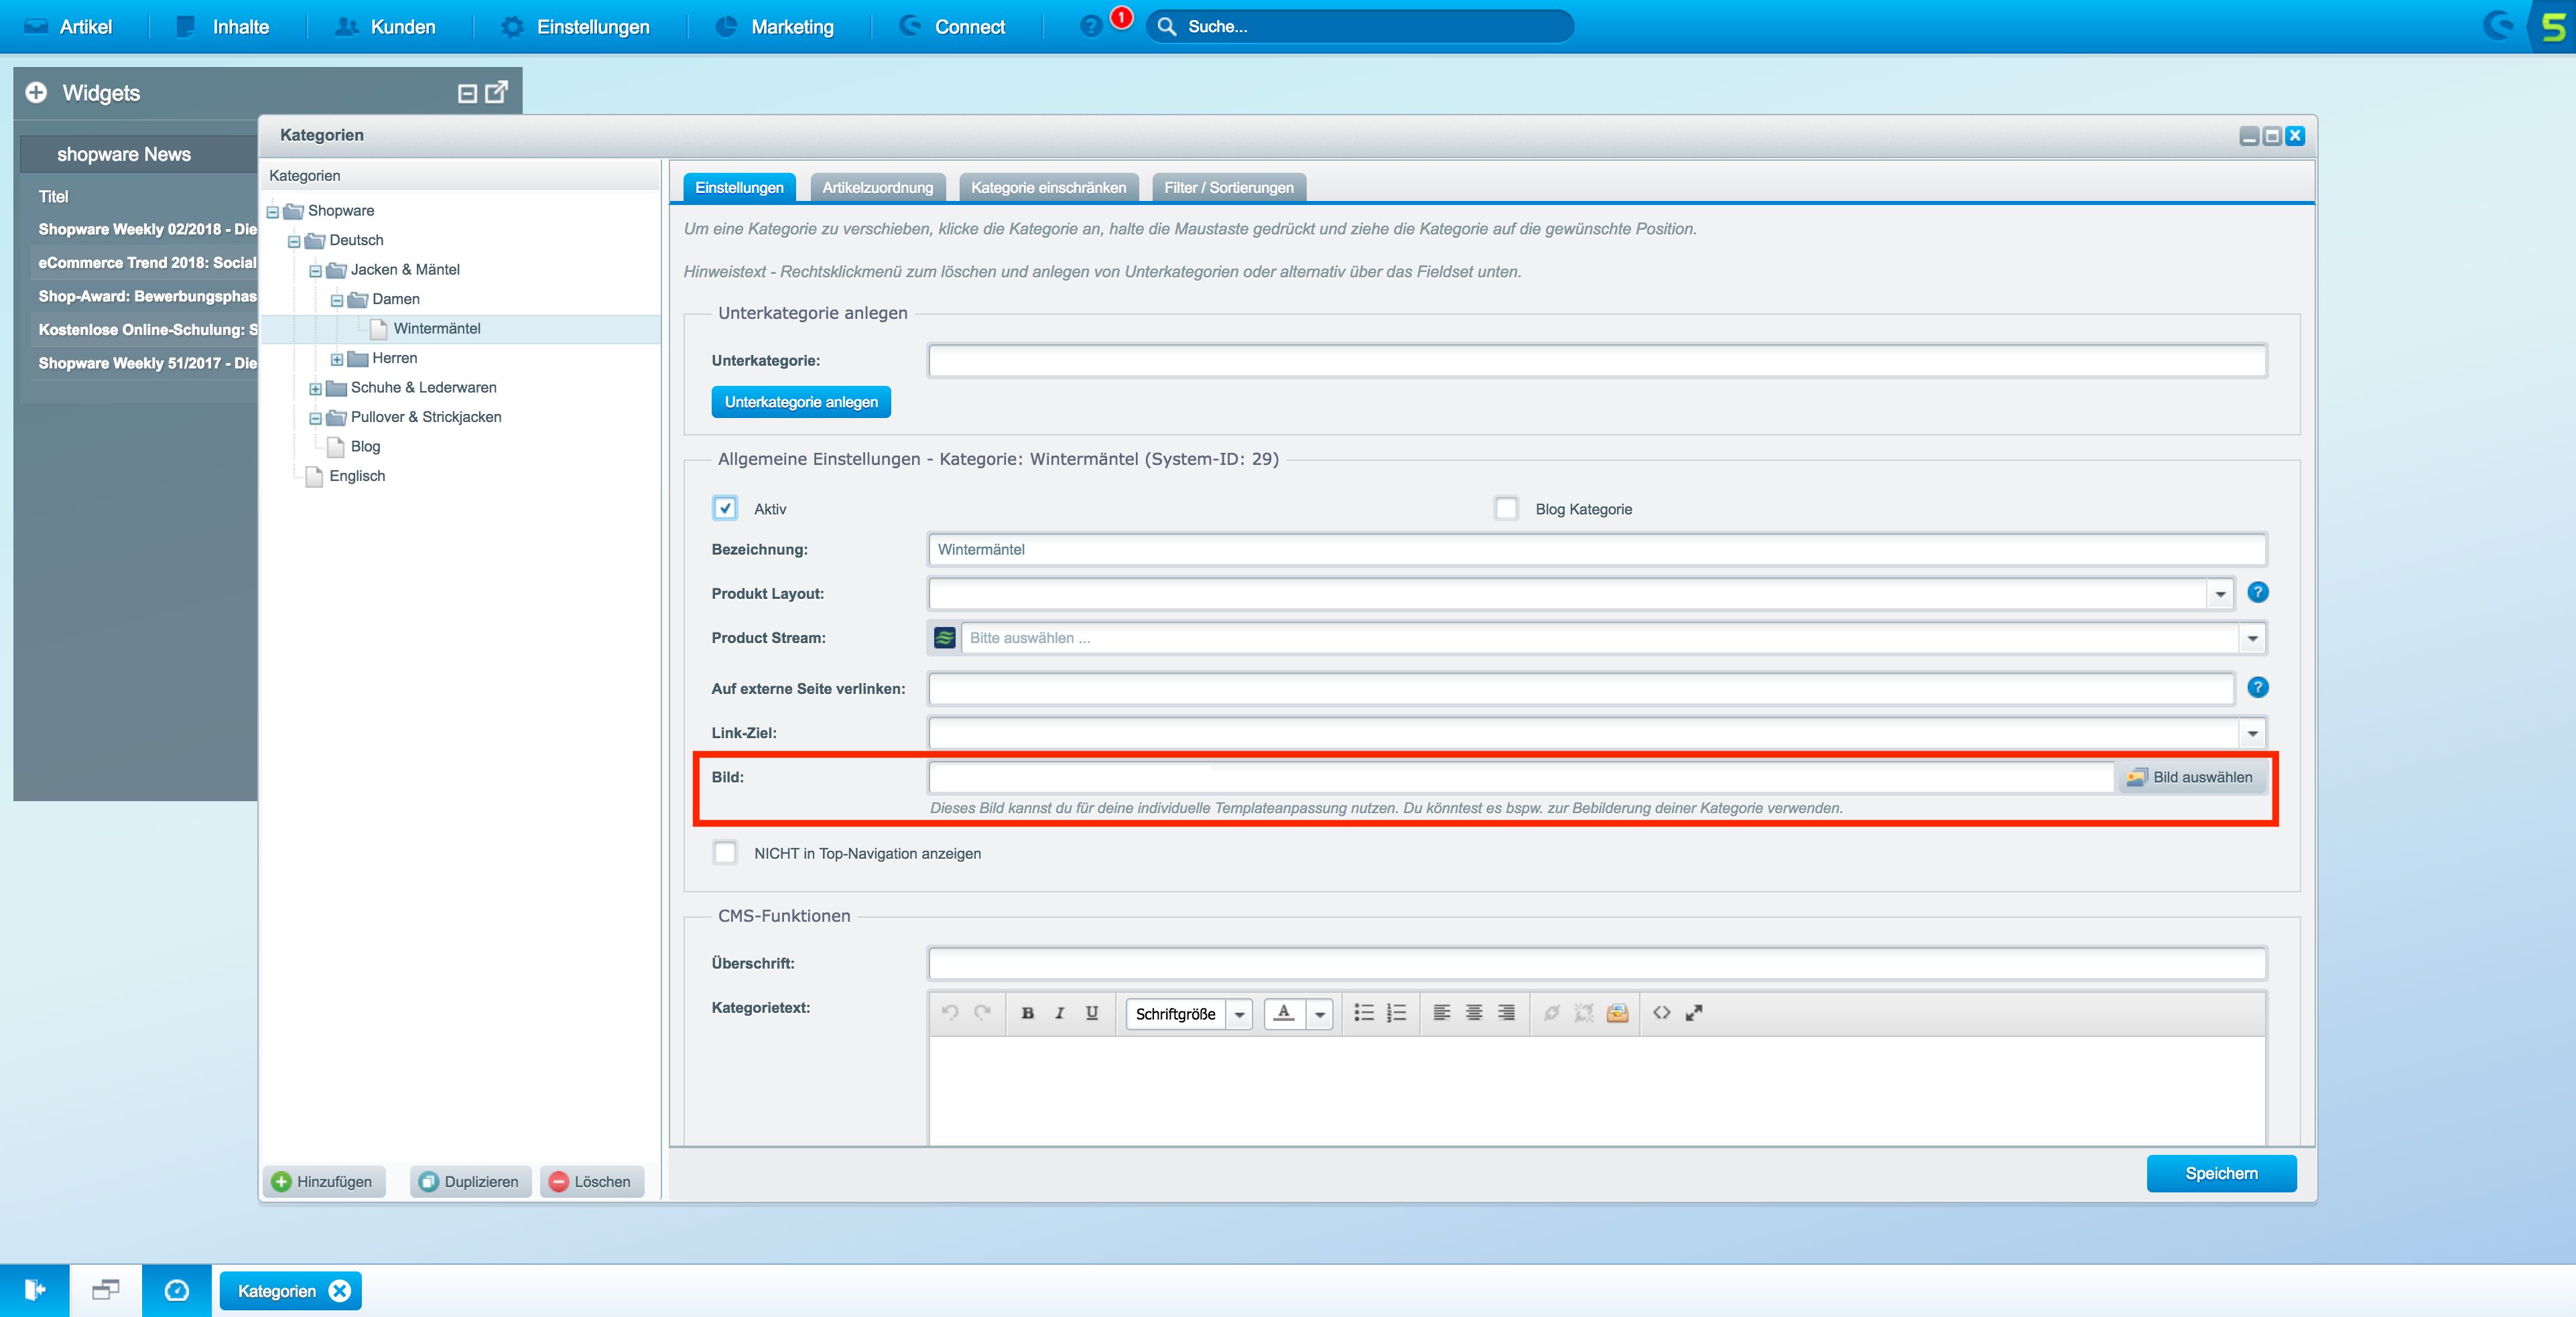Open the Product Stream dropdown
Screen dimensions: 2576x1317
pos(2252,637)
